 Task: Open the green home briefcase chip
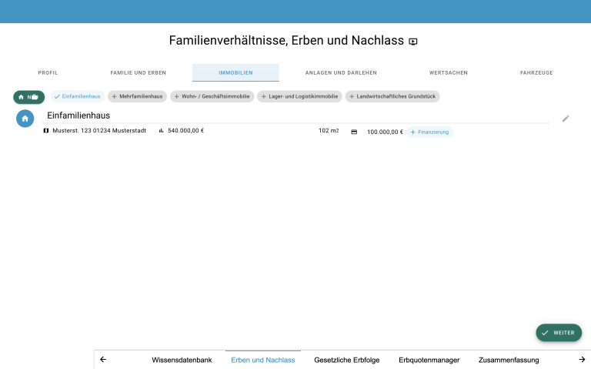(29, 97)
